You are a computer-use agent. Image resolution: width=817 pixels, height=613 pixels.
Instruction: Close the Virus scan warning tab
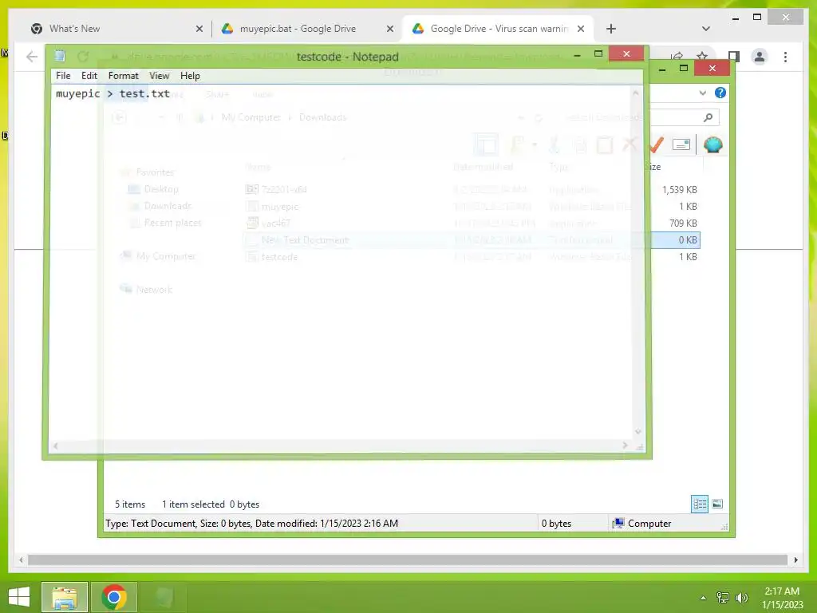click(581, 29)
